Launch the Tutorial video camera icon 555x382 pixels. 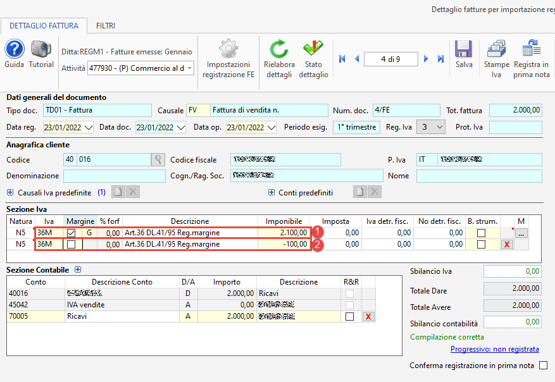(41, 49)
